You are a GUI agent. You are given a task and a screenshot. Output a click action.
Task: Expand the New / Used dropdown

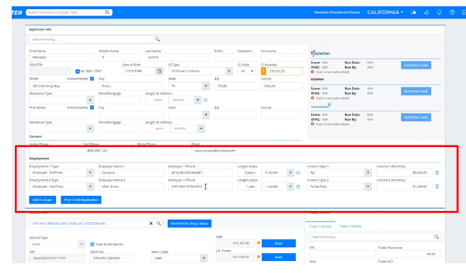[204, 258]
